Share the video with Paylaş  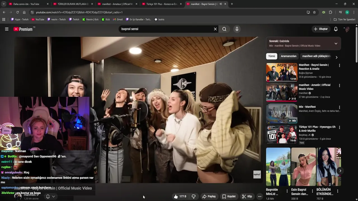pyautogui.click(x=209, y=197)
